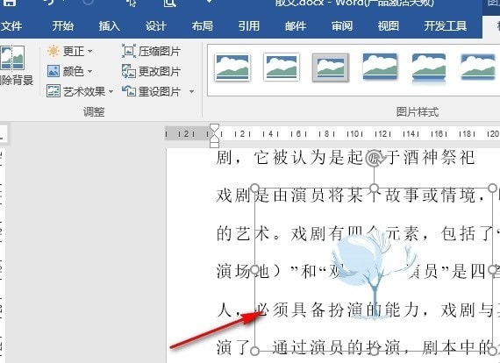The image size is (500, 363).
Task: Switch to the Design (设计) tab
Action: (155, 25)
